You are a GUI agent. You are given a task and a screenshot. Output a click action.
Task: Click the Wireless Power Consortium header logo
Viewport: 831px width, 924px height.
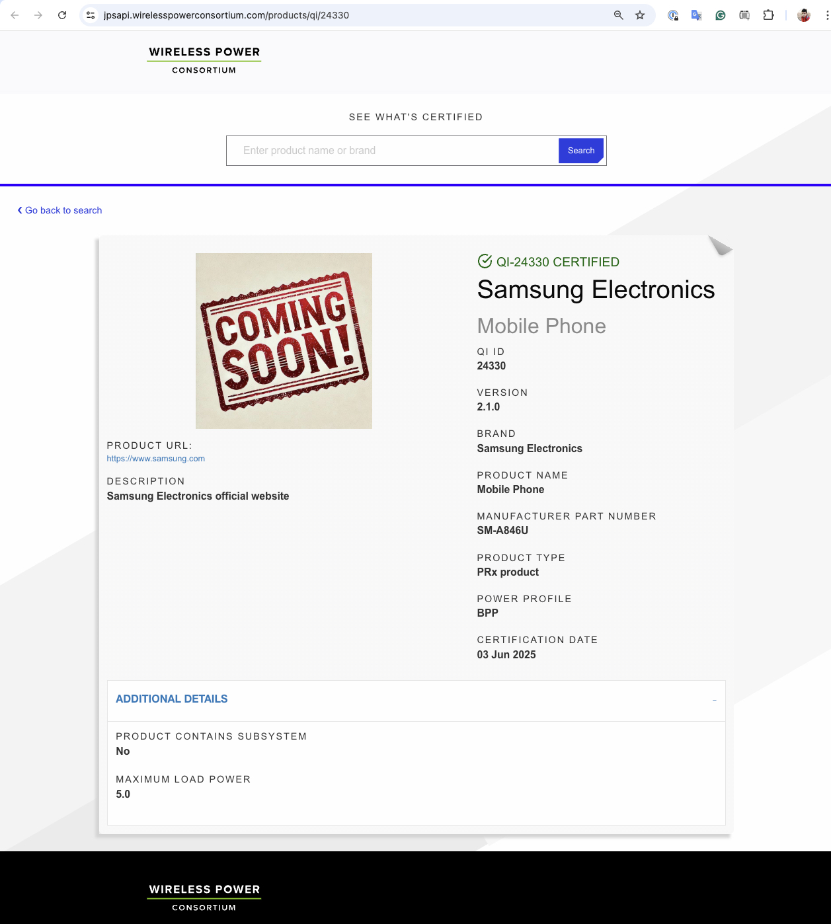point(204,60)
